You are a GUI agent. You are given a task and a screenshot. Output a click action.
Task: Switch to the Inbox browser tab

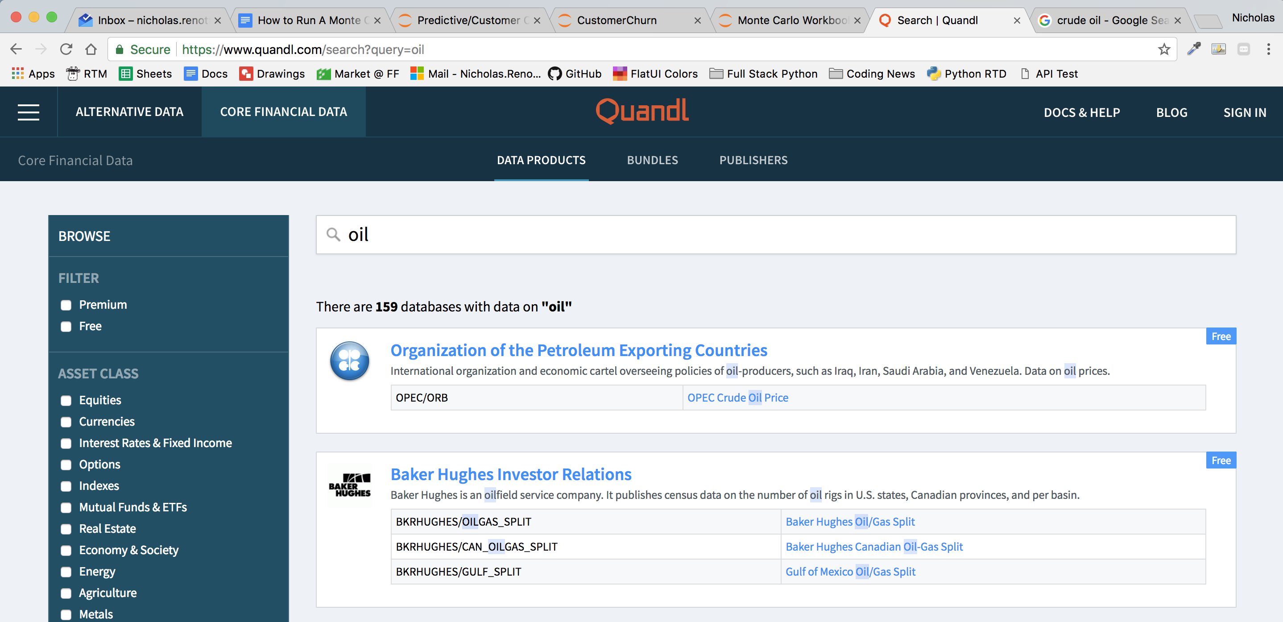coord(149,21)
